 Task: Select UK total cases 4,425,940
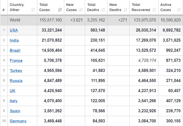coord(53,91)
